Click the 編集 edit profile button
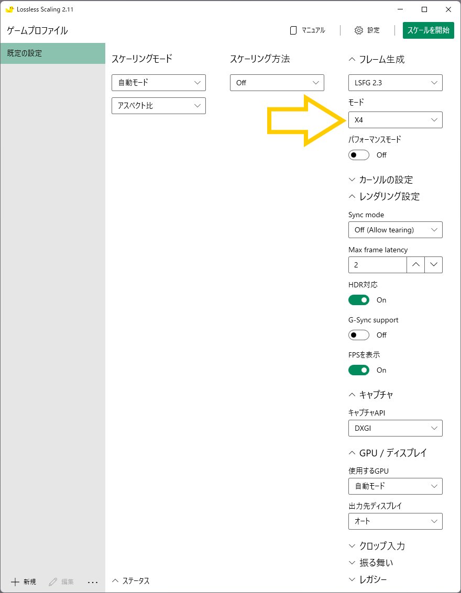The image size is (461, 593). coord(61,581)
